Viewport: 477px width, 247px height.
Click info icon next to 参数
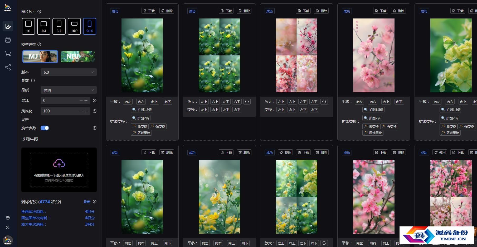33,80
